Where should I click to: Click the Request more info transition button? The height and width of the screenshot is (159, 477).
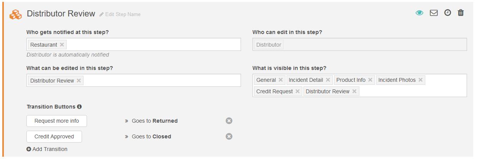[57, 121]
